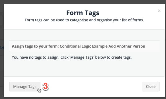166x99 pixels.
Task: Click the partially hidden "Ad" link behind modal
Action: coord(2,48)
